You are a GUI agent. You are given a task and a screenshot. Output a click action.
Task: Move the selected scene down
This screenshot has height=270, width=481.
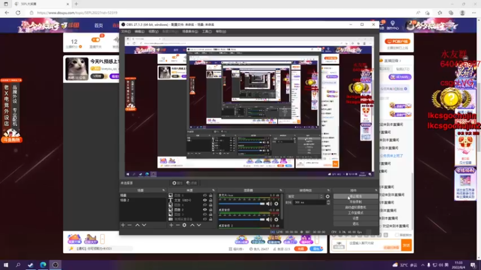tap(144, 225)
